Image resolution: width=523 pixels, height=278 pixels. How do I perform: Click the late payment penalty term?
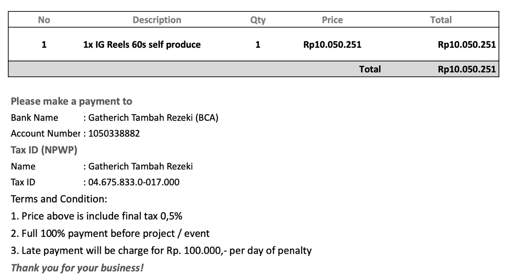[x=161, y=251]
